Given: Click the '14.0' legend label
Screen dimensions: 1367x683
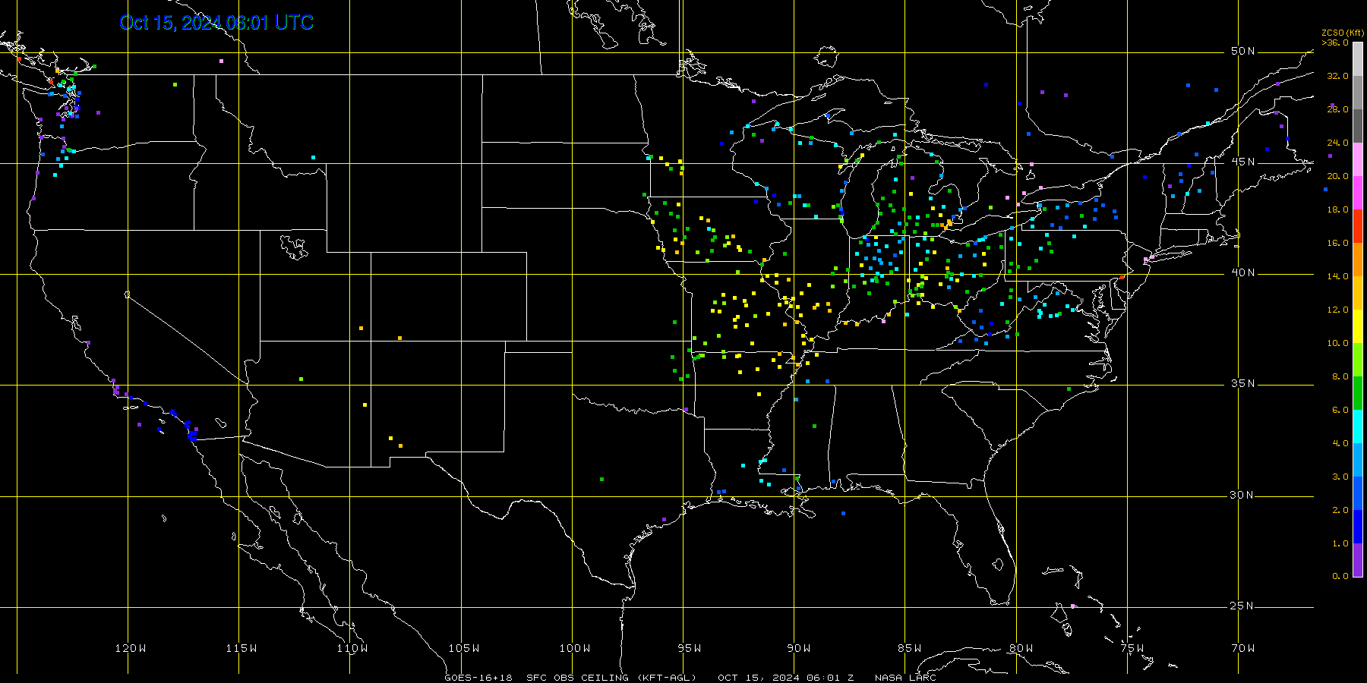Looking at the screenshot, I should click(x=1338, y=276).
